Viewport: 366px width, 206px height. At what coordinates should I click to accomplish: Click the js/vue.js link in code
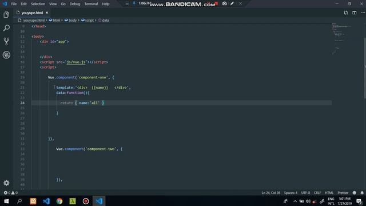click(76, 62)
